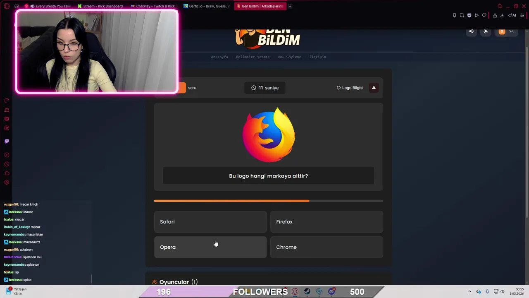Open the third red sidebar panel icon
Viewport: 529px width, 298px height.
coord(7,119)
